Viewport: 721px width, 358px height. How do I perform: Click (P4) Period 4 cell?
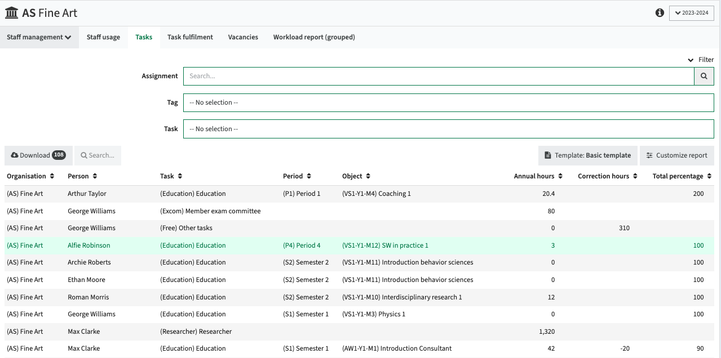click(302, 245)
